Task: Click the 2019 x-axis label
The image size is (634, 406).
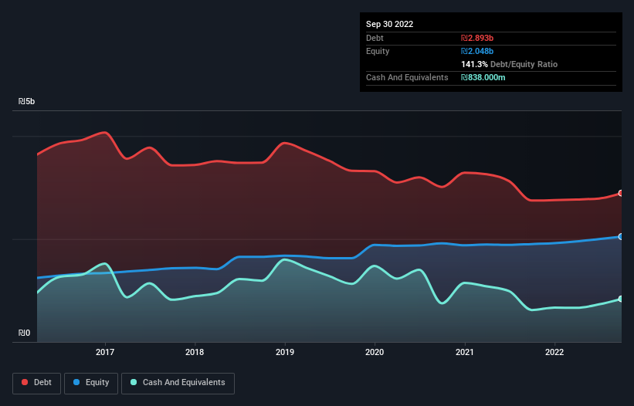Action: click(x=285, y=352)
